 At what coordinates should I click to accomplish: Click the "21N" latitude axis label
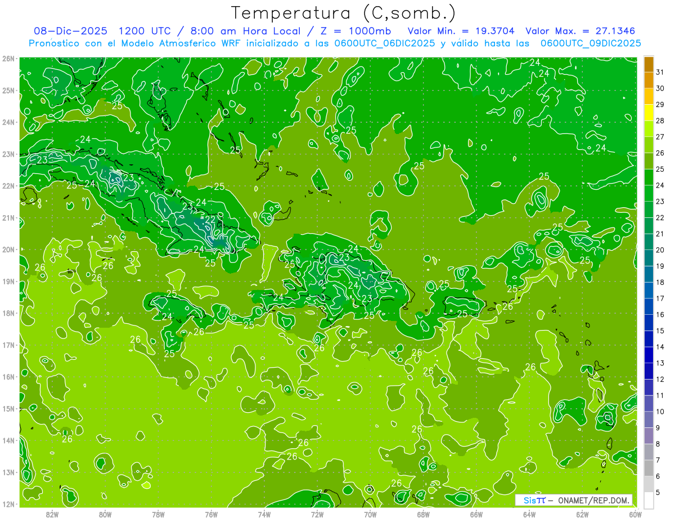[x=8, y=217]
